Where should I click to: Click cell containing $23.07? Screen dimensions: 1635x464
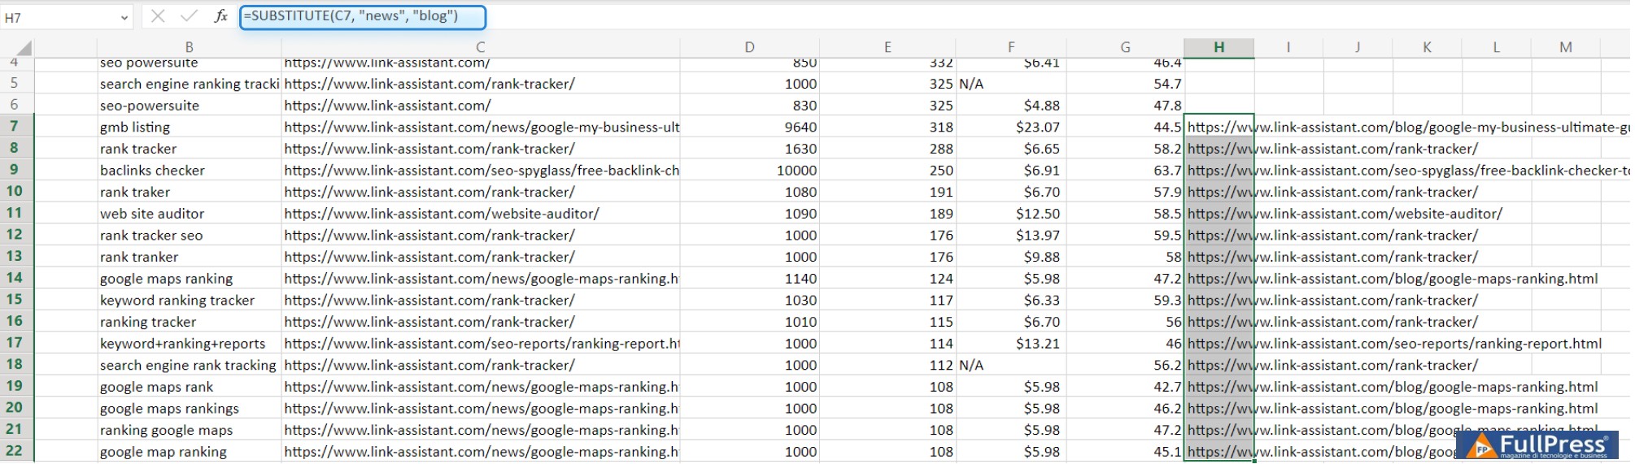[1037, 128]
